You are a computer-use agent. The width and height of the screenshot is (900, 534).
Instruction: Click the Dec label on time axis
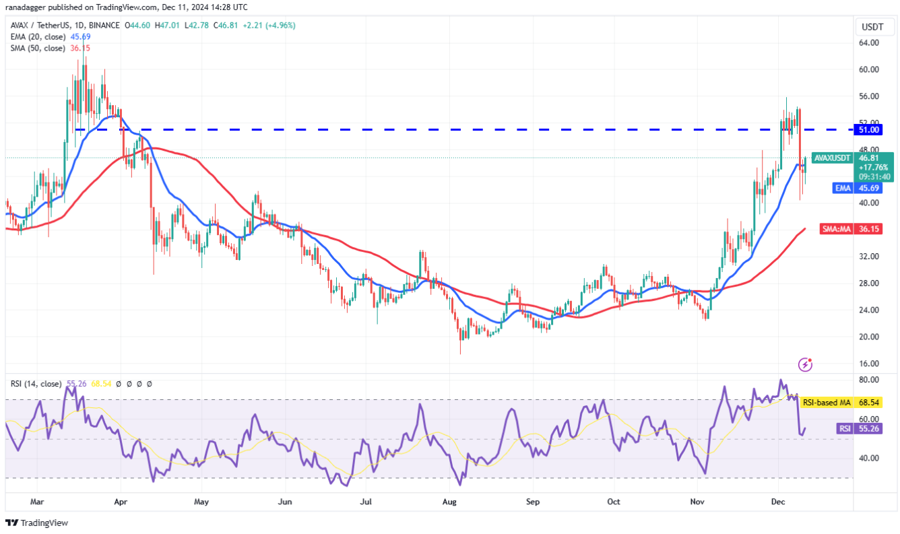pos(778,502)
